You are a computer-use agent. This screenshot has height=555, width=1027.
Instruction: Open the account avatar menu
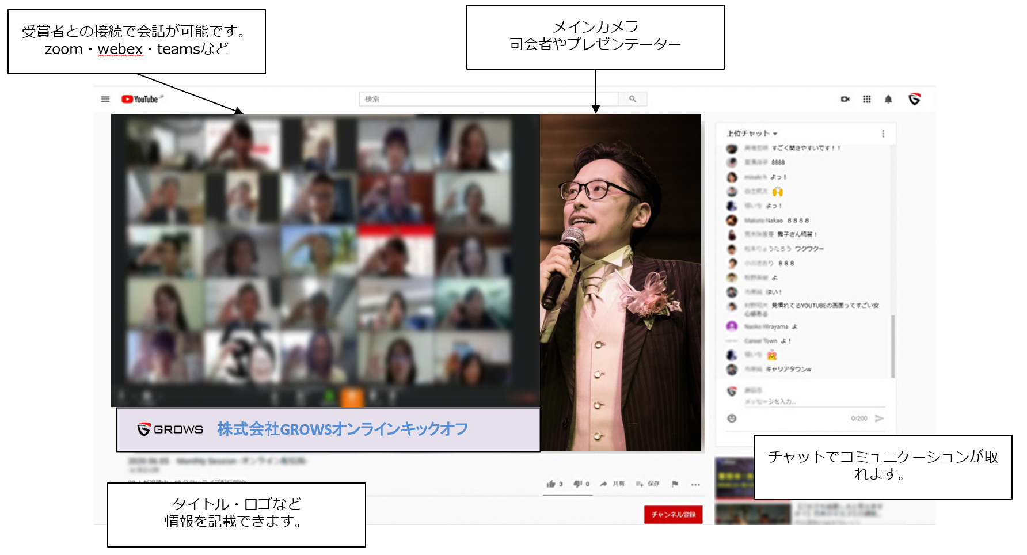(914, 99)
